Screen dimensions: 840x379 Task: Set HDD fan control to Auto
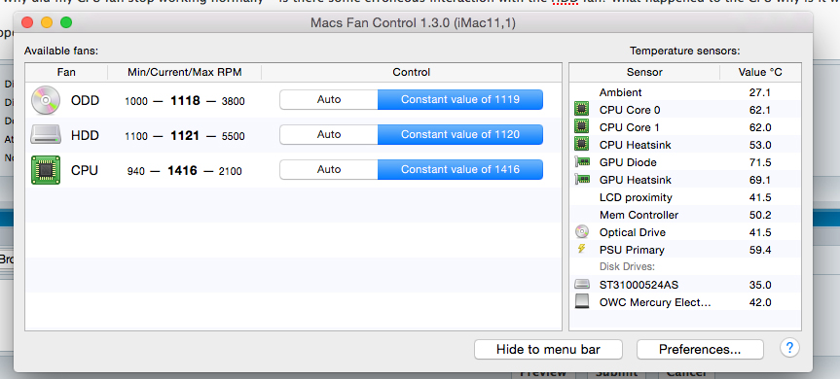[x=329, y=135]
